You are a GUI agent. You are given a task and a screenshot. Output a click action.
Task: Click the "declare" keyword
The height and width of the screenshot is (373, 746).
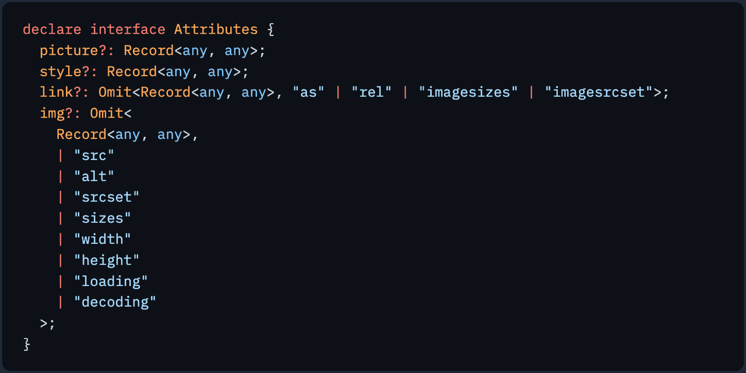point(52,30)
